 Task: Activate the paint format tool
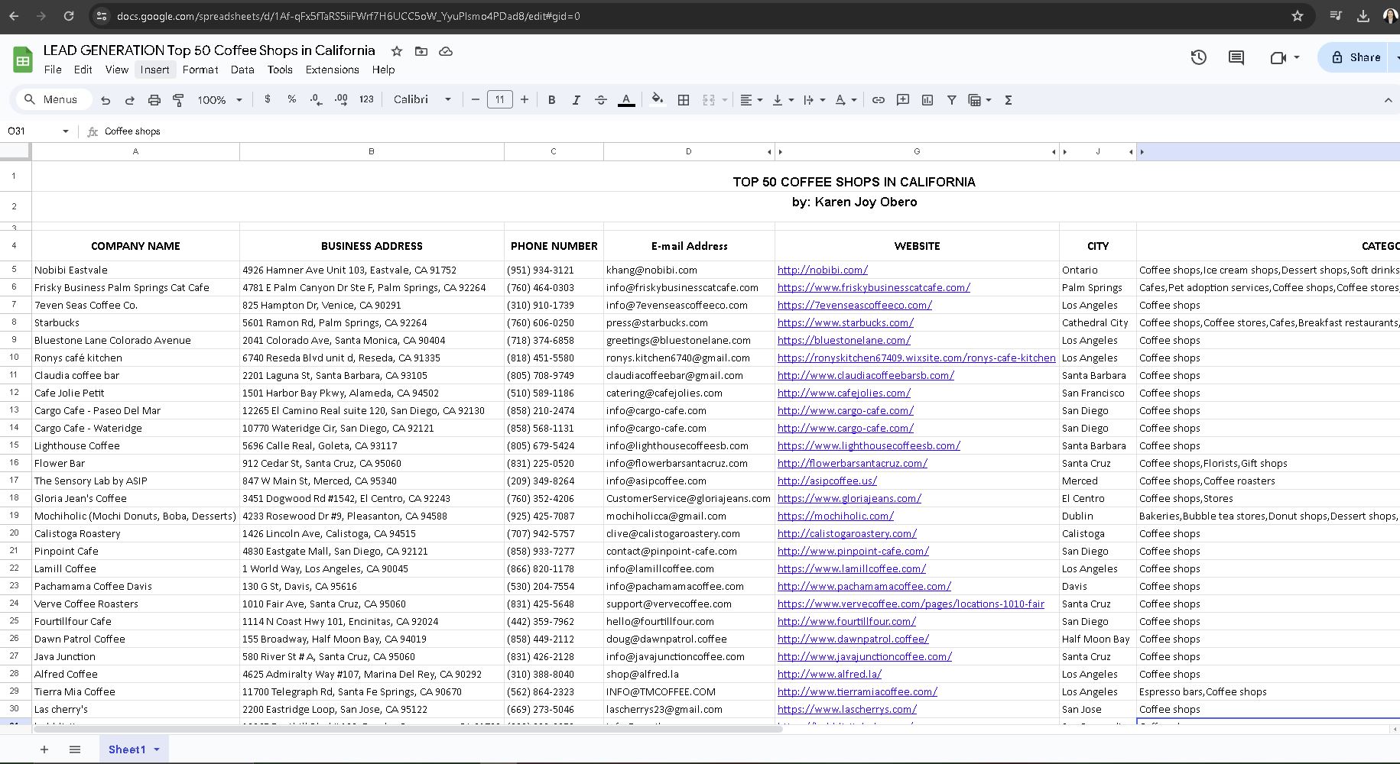pos(178,100)
